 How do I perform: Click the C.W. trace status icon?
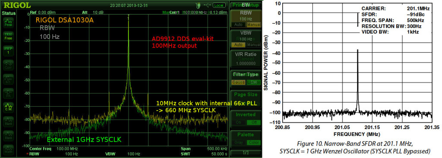(x=8, y=107)
